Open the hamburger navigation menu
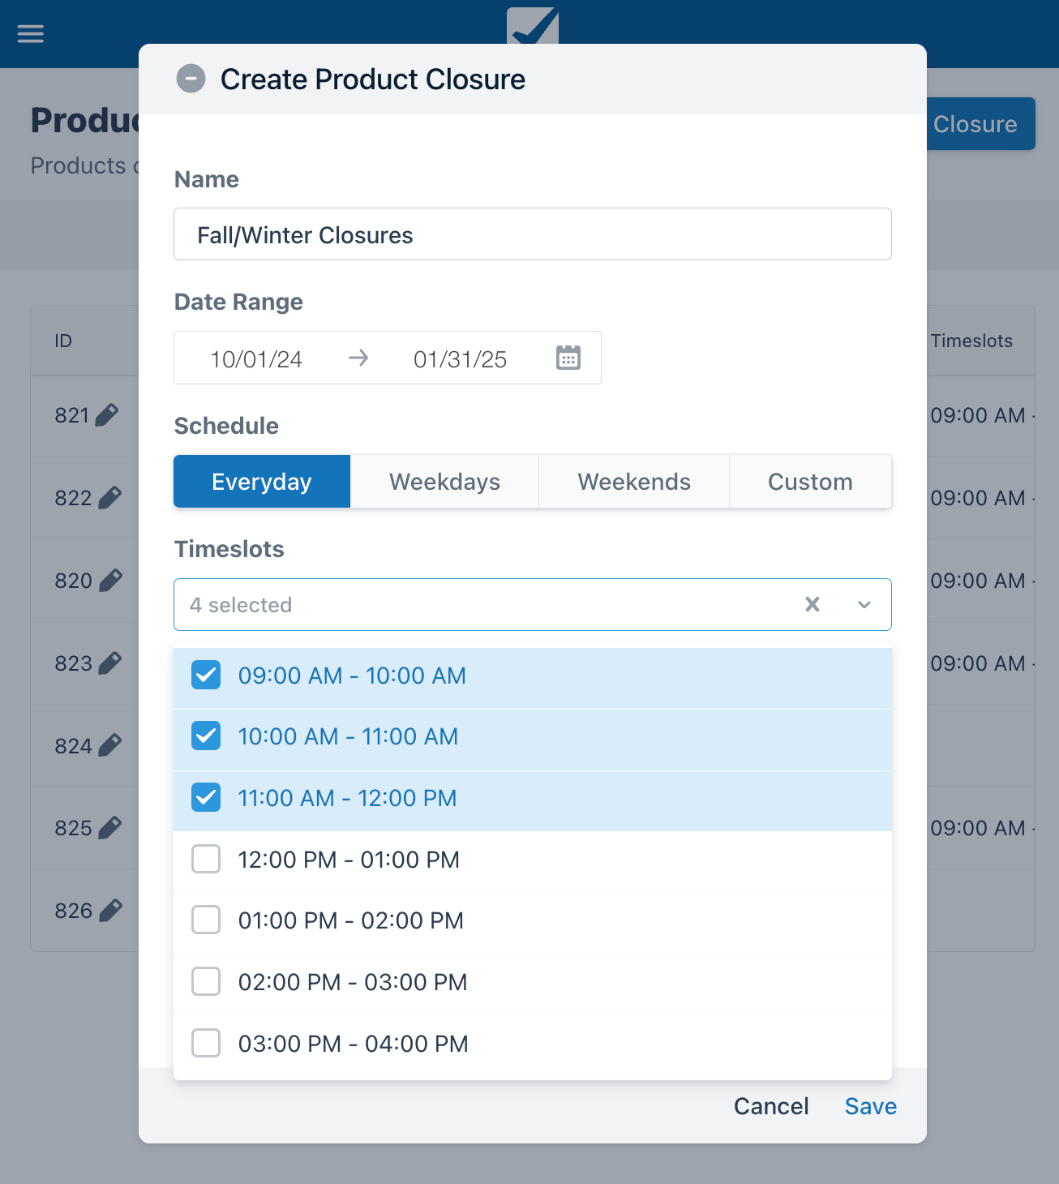The image size is (1059, 1184). [x=31, y=33]
